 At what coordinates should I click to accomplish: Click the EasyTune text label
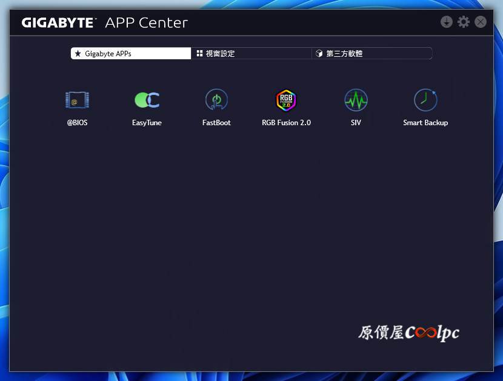[x=147, y=123]
